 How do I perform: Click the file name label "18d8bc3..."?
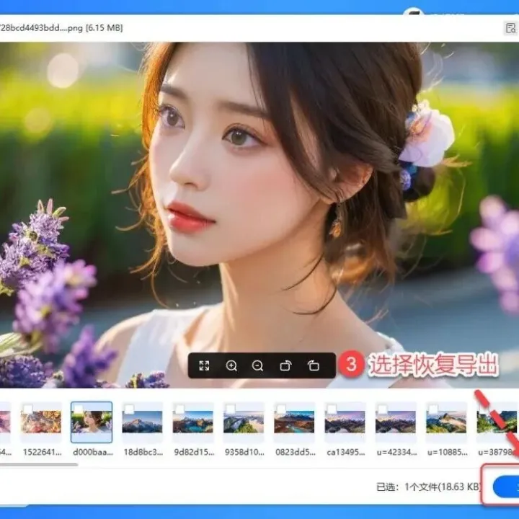(x=143, y=452)
